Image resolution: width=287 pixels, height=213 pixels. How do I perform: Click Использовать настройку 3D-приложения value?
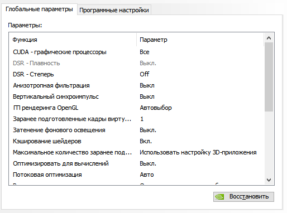(x=198, y=152)
